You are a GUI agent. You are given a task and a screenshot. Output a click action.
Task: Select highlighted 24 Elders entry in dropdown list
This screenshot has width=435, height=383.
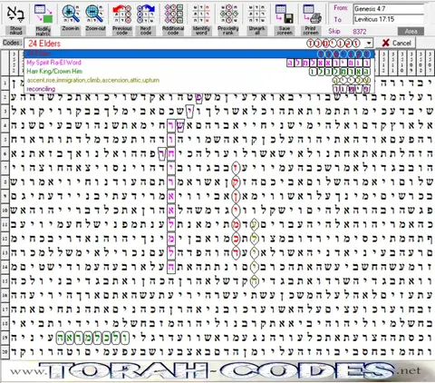click(199, 54)
